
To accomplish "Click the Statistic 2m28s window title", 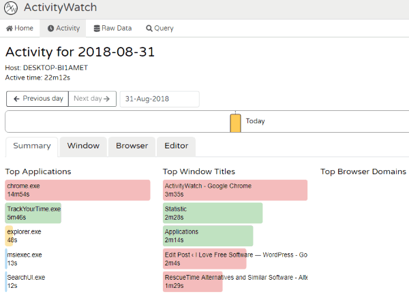I will [x=213, y=213].
